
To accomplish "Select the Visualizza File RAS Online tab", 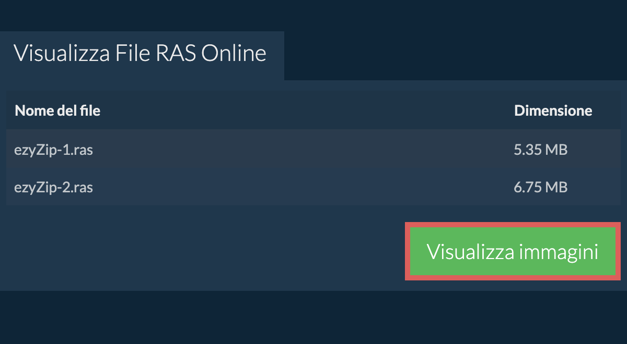I will 140,54.
